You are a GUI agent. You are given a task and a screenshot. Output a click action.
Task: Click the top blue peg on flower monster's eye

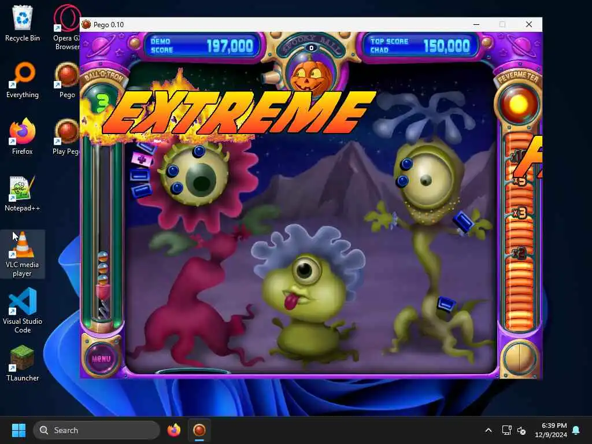199,151
